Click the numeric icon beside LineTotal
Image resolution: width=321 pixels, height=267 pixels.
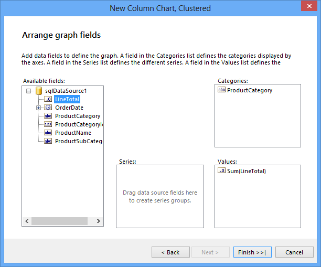point(48,99)
